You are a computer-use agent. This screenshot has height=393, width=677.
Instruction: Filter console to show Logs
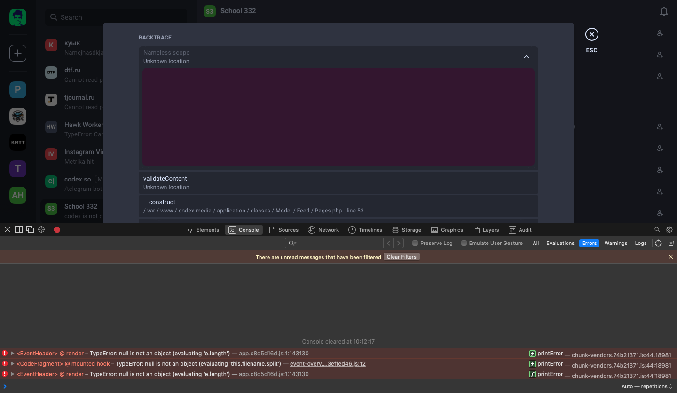[x=641, y=243]
